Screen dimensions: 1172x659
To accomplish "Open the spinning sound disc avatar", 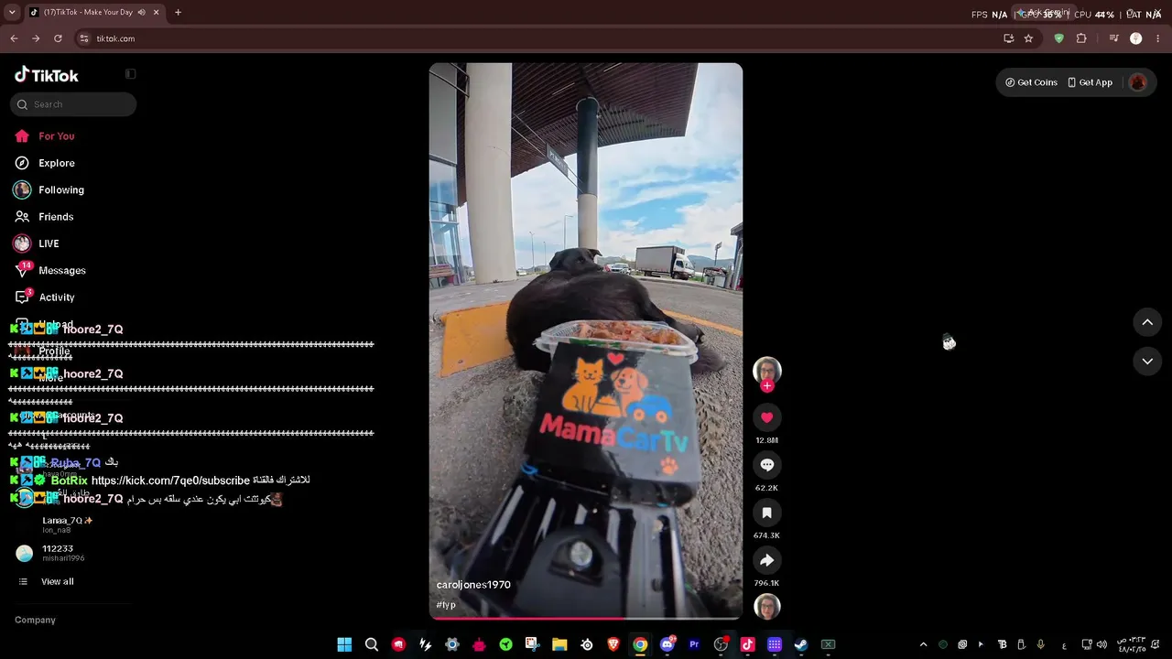I will coord(767,606).
